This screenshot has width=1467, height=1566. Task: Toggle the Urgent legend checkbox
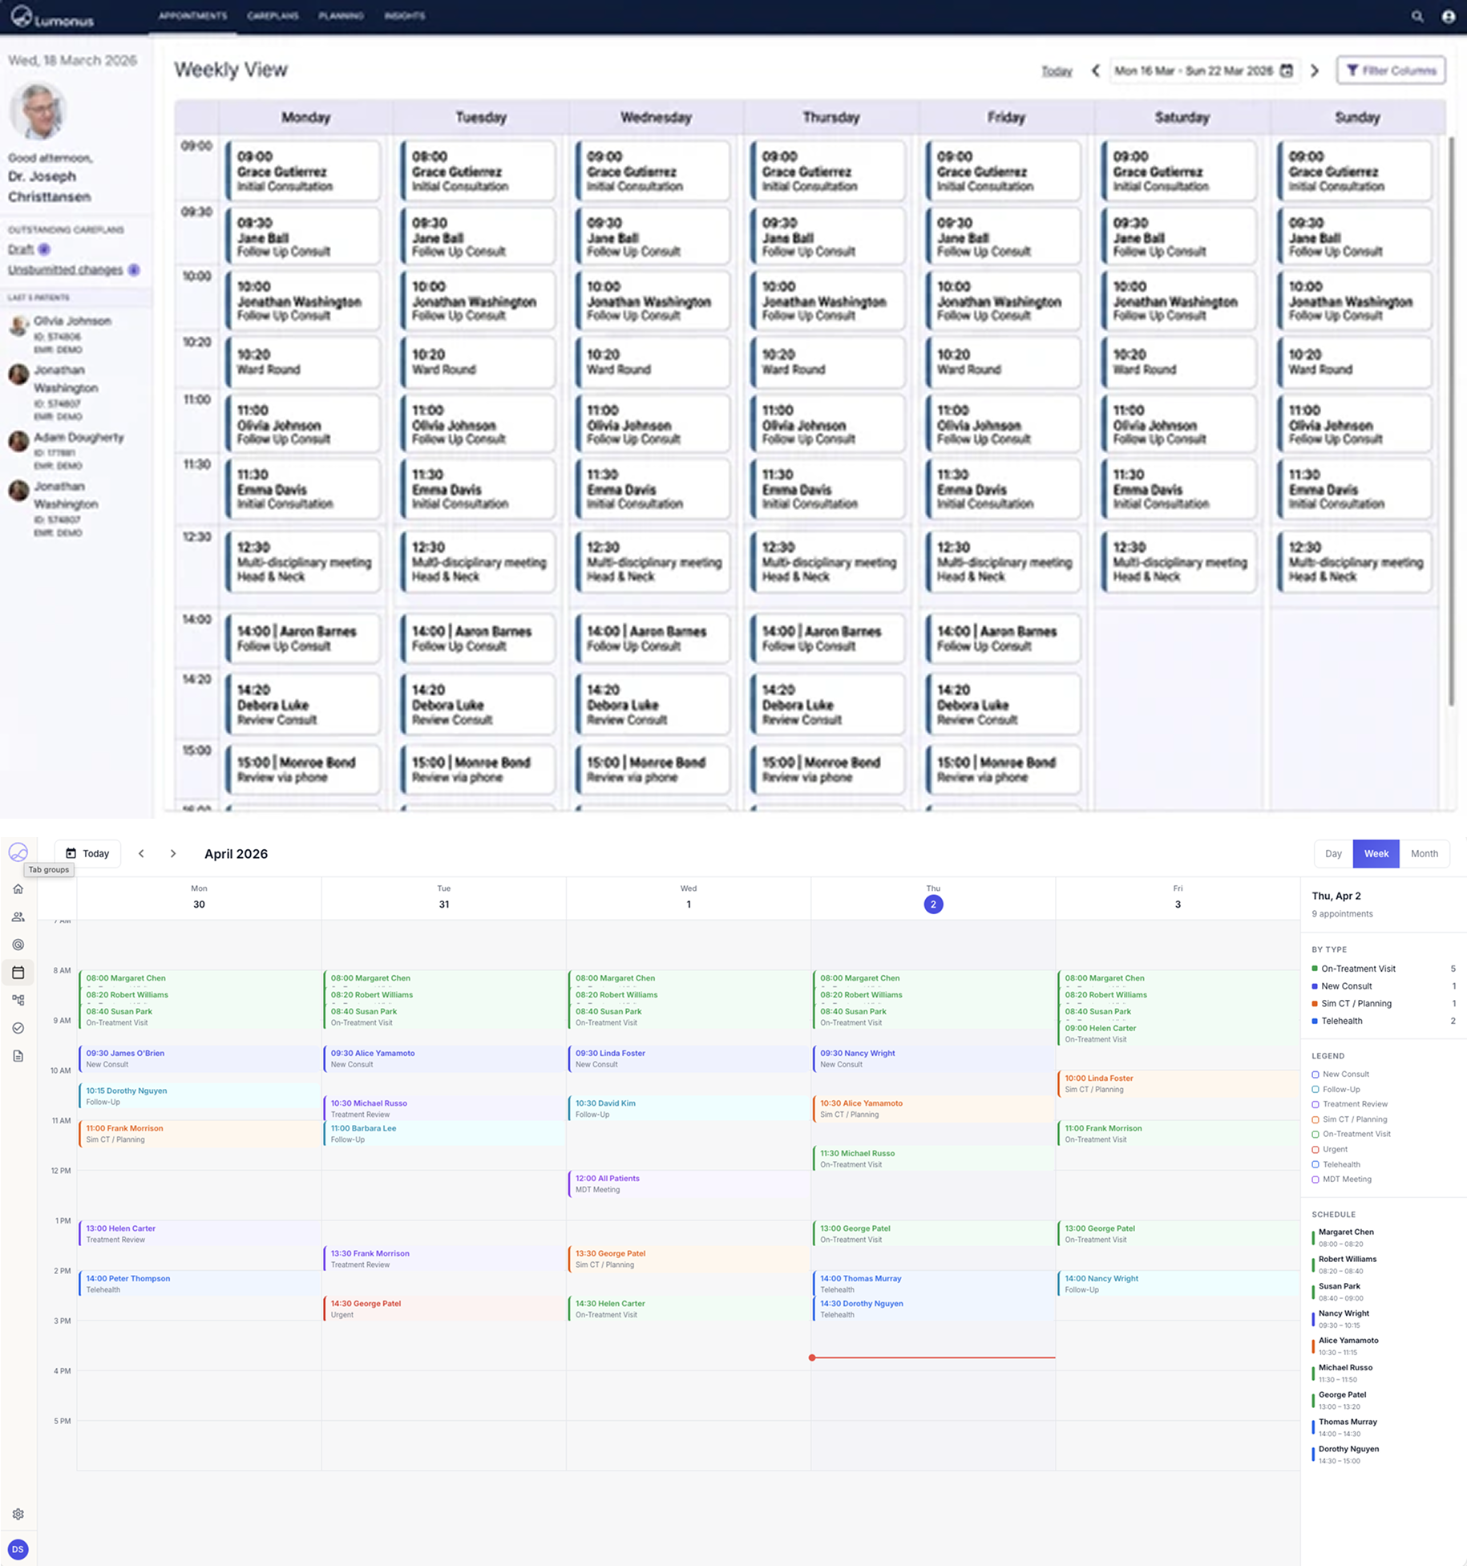(x=1315, y=1150)
